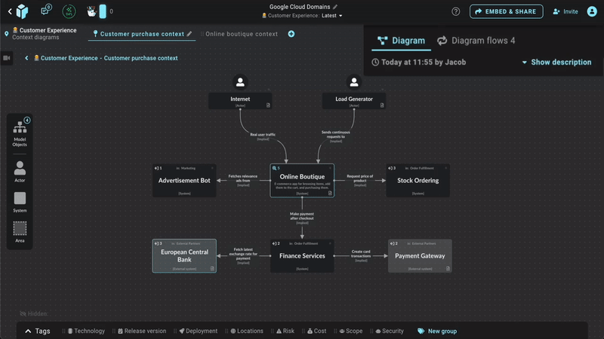This screenshot has width=604, height=339.
Task: Collapse the Tags bar chevron
Action: coord(29,331)
